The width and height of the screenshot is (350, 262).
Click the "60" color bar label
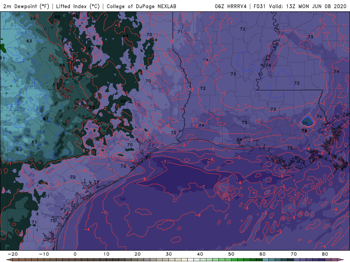pyautogui.click(x=262, y=254)
